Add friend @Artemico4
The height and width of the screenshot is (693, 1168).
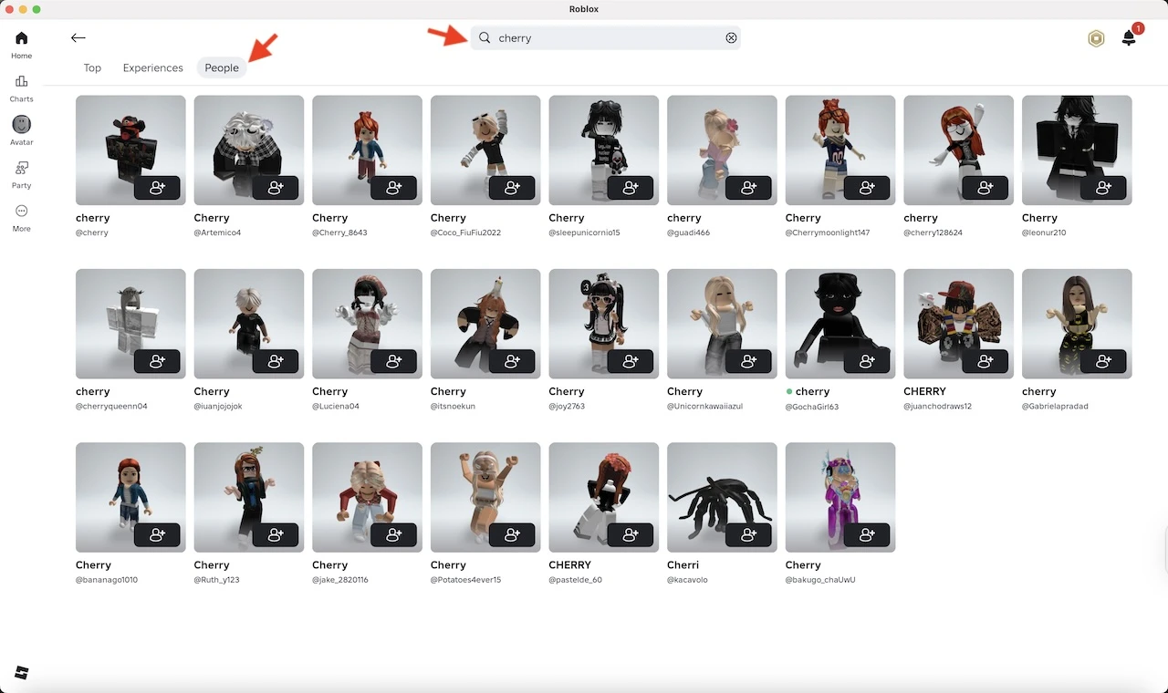[276, 188]
